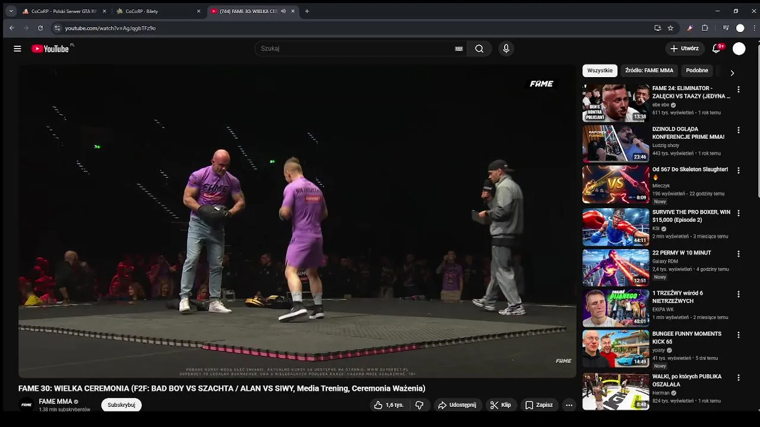Go back in the browser

pyautogui.click(x=11, y=28)
